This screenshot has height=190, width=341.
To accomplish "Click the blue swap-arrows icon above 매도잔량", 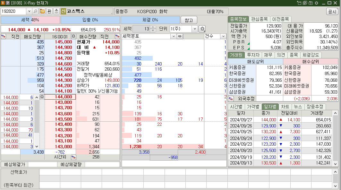I will click(3, 36).
